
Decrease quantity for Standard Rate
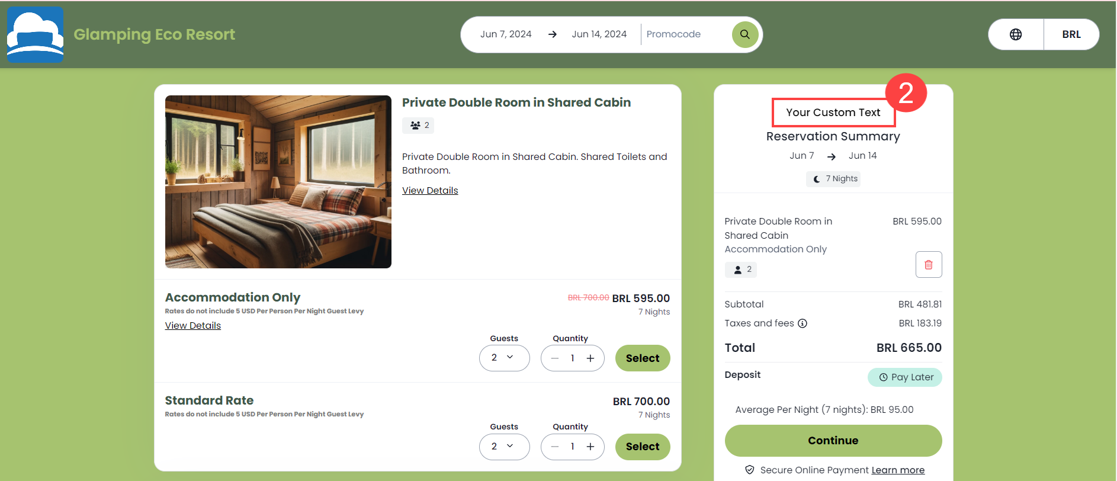coord(554,447)
